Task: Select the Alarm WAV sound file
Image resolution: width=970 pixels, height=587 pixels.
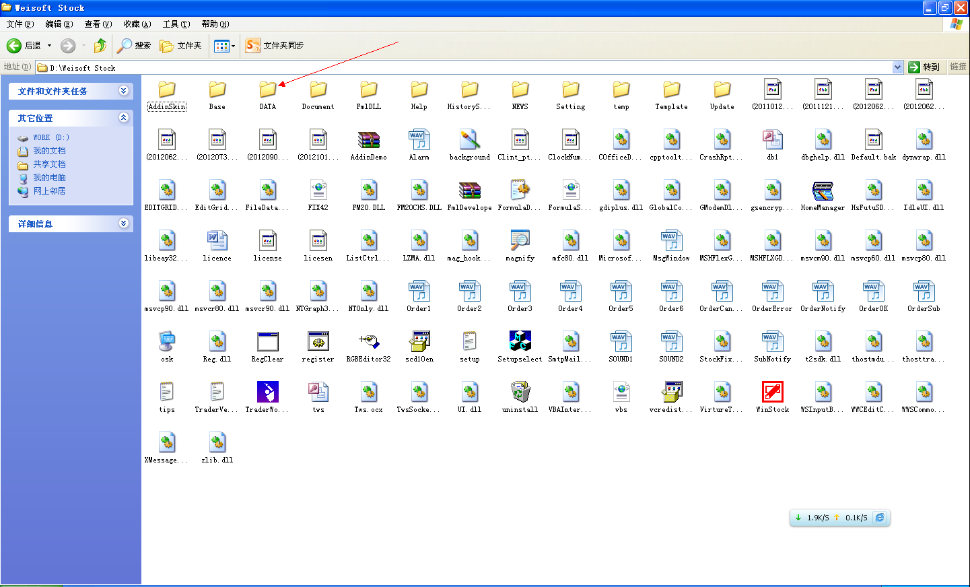Action: point(419,141)
